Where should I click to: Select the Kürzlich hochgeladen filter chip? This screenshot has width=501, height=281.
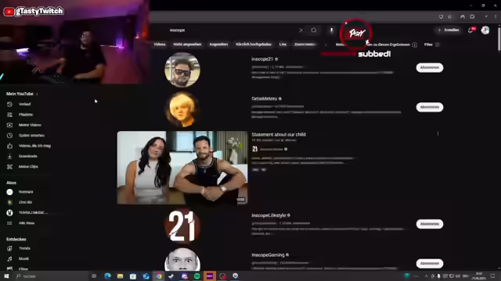click(254, 44)
